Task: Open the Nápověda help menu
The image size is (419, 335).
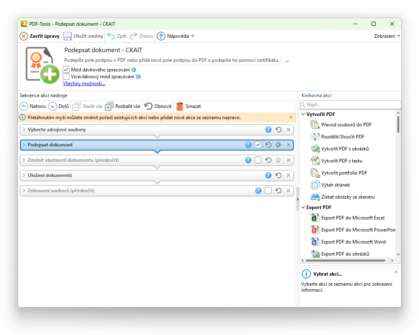Action: 175,36
